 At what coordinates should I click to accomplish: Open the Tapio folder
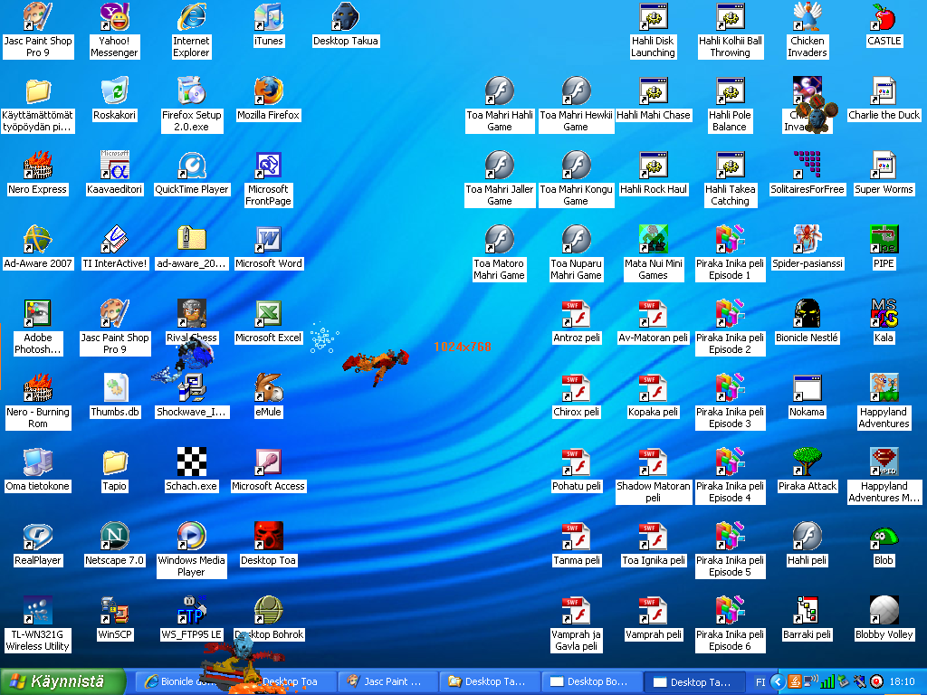(114, 462)
